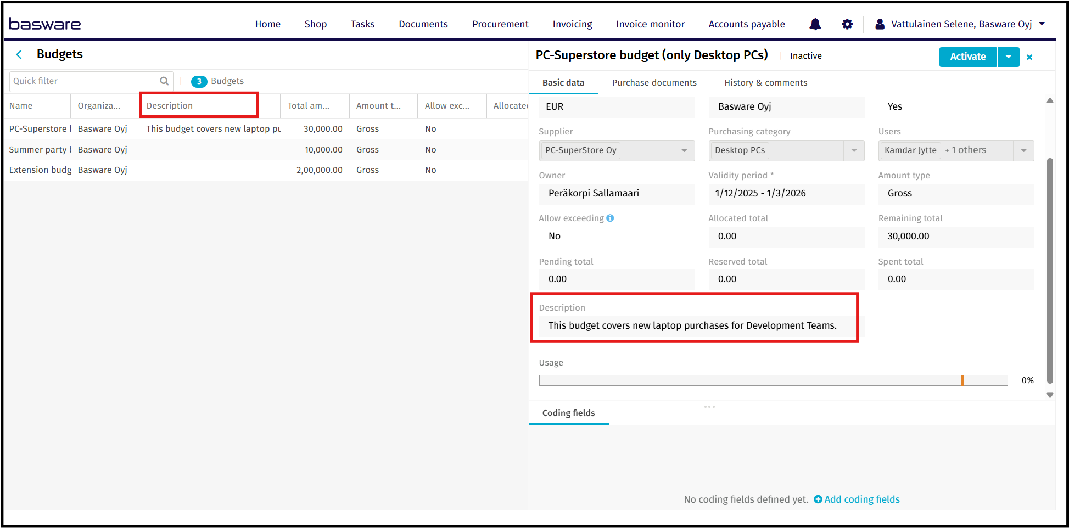1069x528 pixels.
Task: Click the Basware logo
Action: click(x=45, y=24)
